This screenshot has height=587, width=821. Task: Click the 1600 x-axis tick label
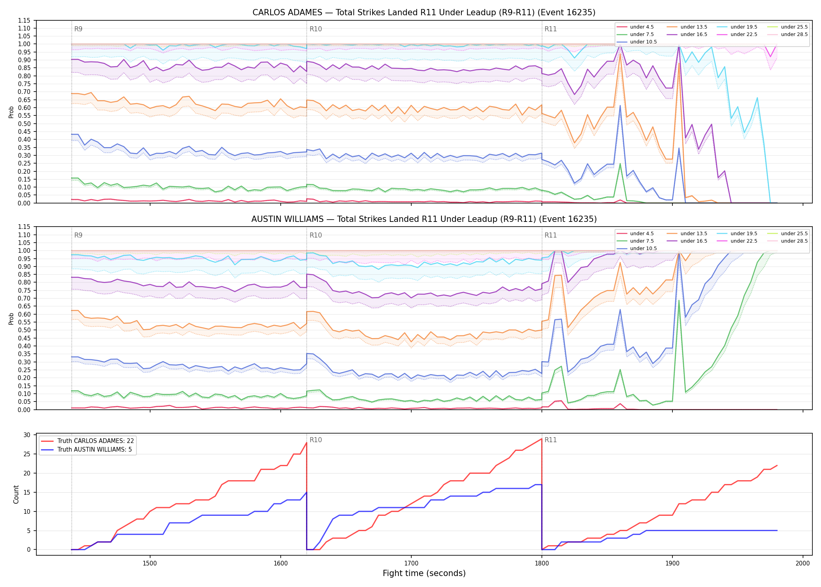pos(280,563)
